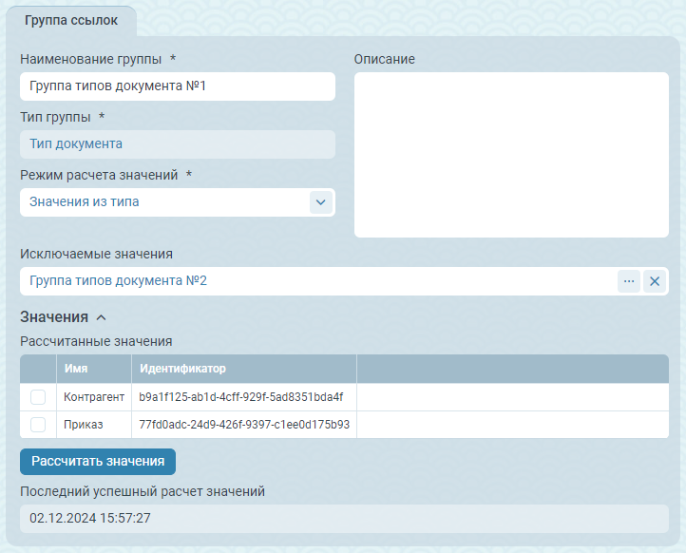This screenshot has width=686, height=553.
Task: Click the identifier cell starting with 77fd0adc
Action: pyautogui.click(x=243, y=425)
